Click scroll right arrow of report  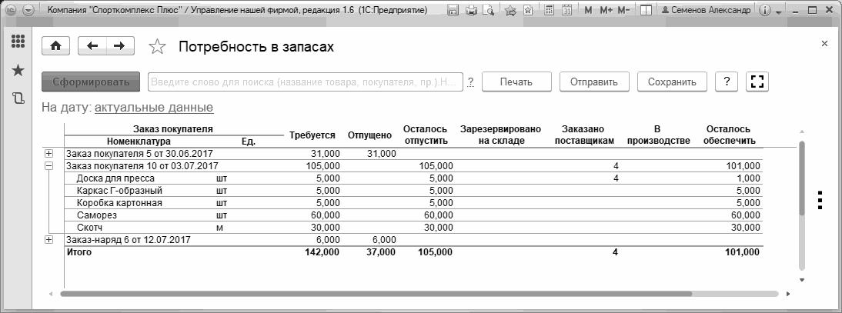788,294
